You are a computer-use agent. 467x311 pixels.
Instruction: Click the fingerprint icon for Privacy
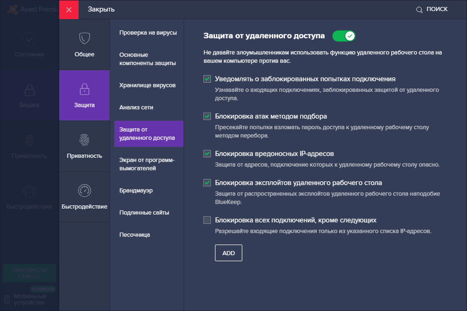[85, 140]
